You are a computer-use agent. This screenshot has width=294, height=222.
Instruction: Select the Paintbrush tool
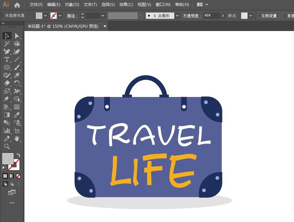[x=17, y=67]
